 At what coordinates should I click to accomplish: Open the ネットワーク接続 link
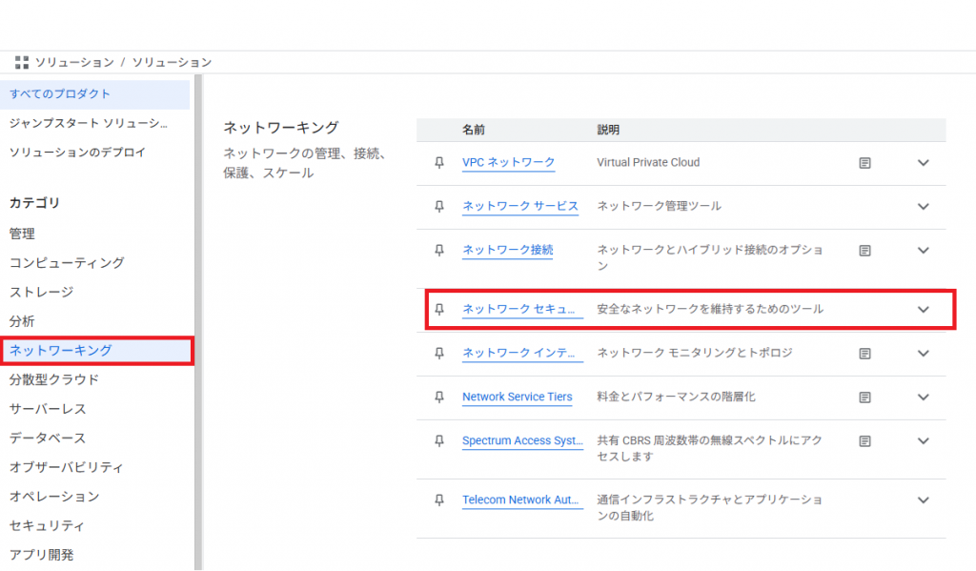pos(507,251)
